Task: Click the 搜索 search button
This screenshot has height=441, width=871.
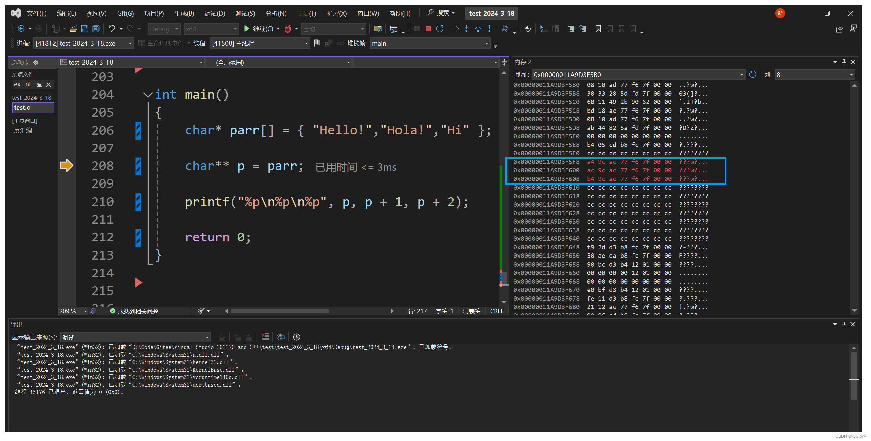Action: 441,13
